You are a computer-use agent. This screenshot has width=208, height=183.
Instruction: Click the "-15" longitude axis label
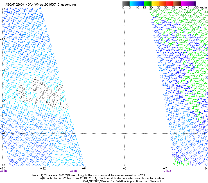pyautogui.click(x=3, y=168)
